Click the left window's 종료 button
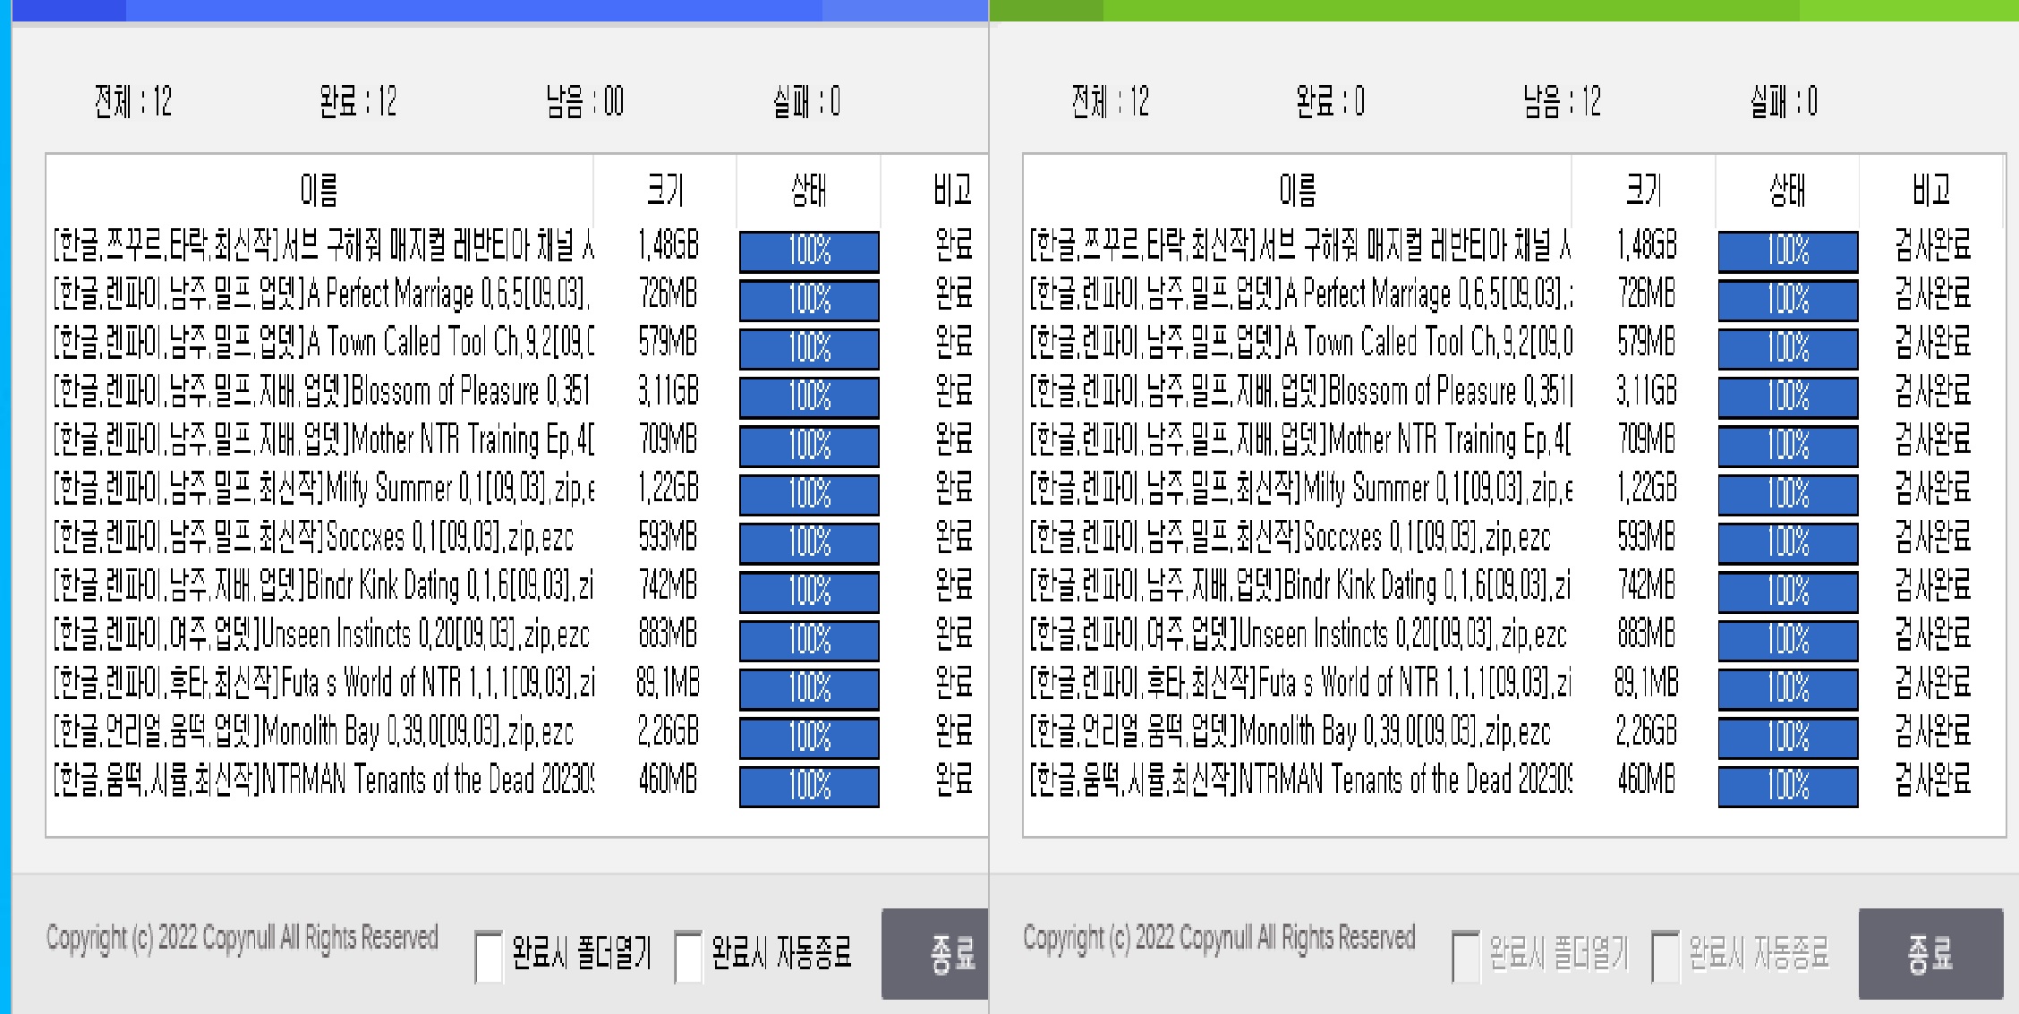The height and width of the screenshot is (1014, 2019). click(935, 954)
